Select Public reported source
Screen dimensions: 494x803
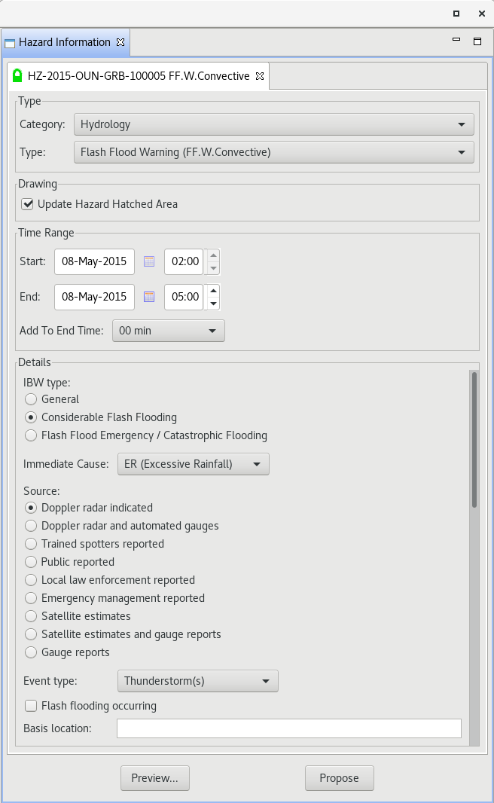coord(31,562)
